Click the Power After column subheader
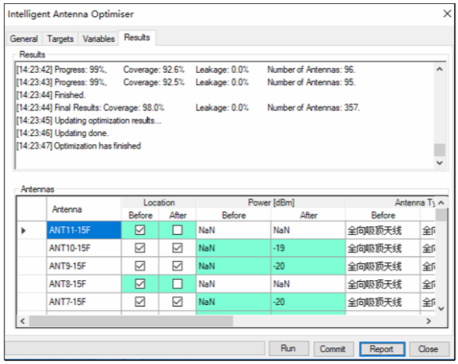The height and width of the screenshot is (364, 458). (308, 215)
